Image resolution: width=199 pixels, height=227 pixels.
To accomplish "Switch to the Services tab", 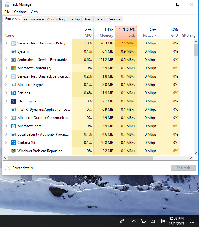I will point(115,19).
